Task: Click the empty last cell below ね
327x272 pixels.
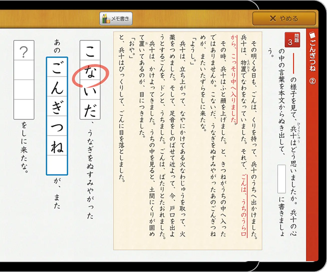Action: 57,165
